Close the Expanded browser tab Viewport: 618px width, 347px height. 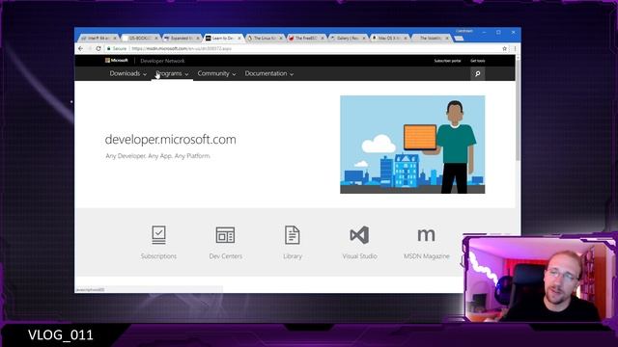tap(198, 39)
